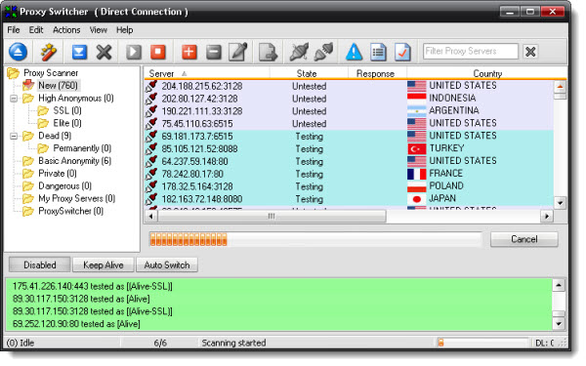Screen dimensions: 586x366
Task: Select the Keep Alive mode button
Action: [x=104, y=264]
